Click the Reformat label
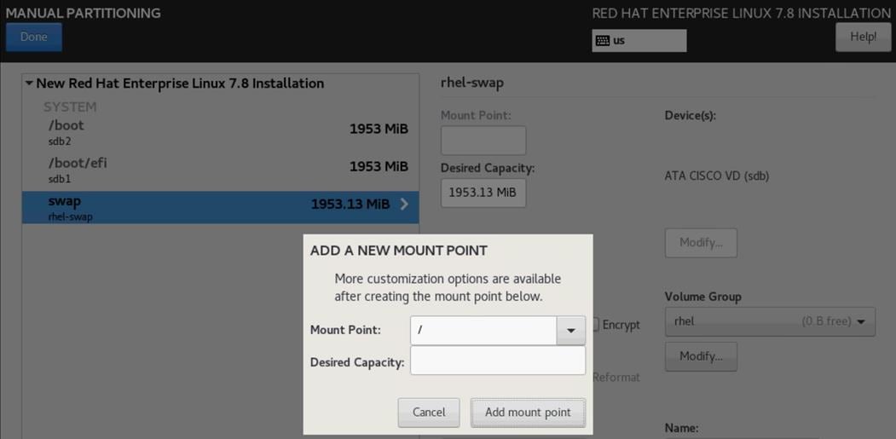This screenshot has height=439, width=896. click(x=616, y=378)
